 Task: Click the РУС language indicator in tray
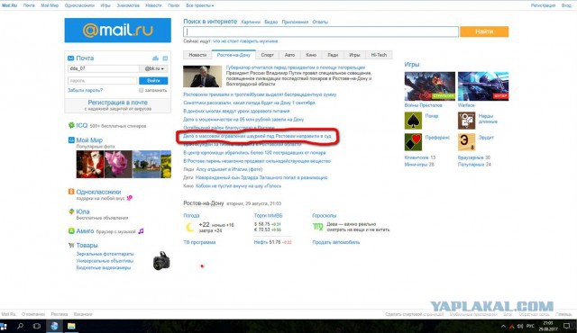pyautogui.click(x=530, y=326)
